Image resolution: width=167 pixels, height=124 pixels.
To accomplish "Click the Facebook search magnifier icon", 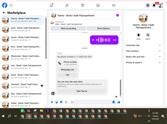I will click(11, 5).
